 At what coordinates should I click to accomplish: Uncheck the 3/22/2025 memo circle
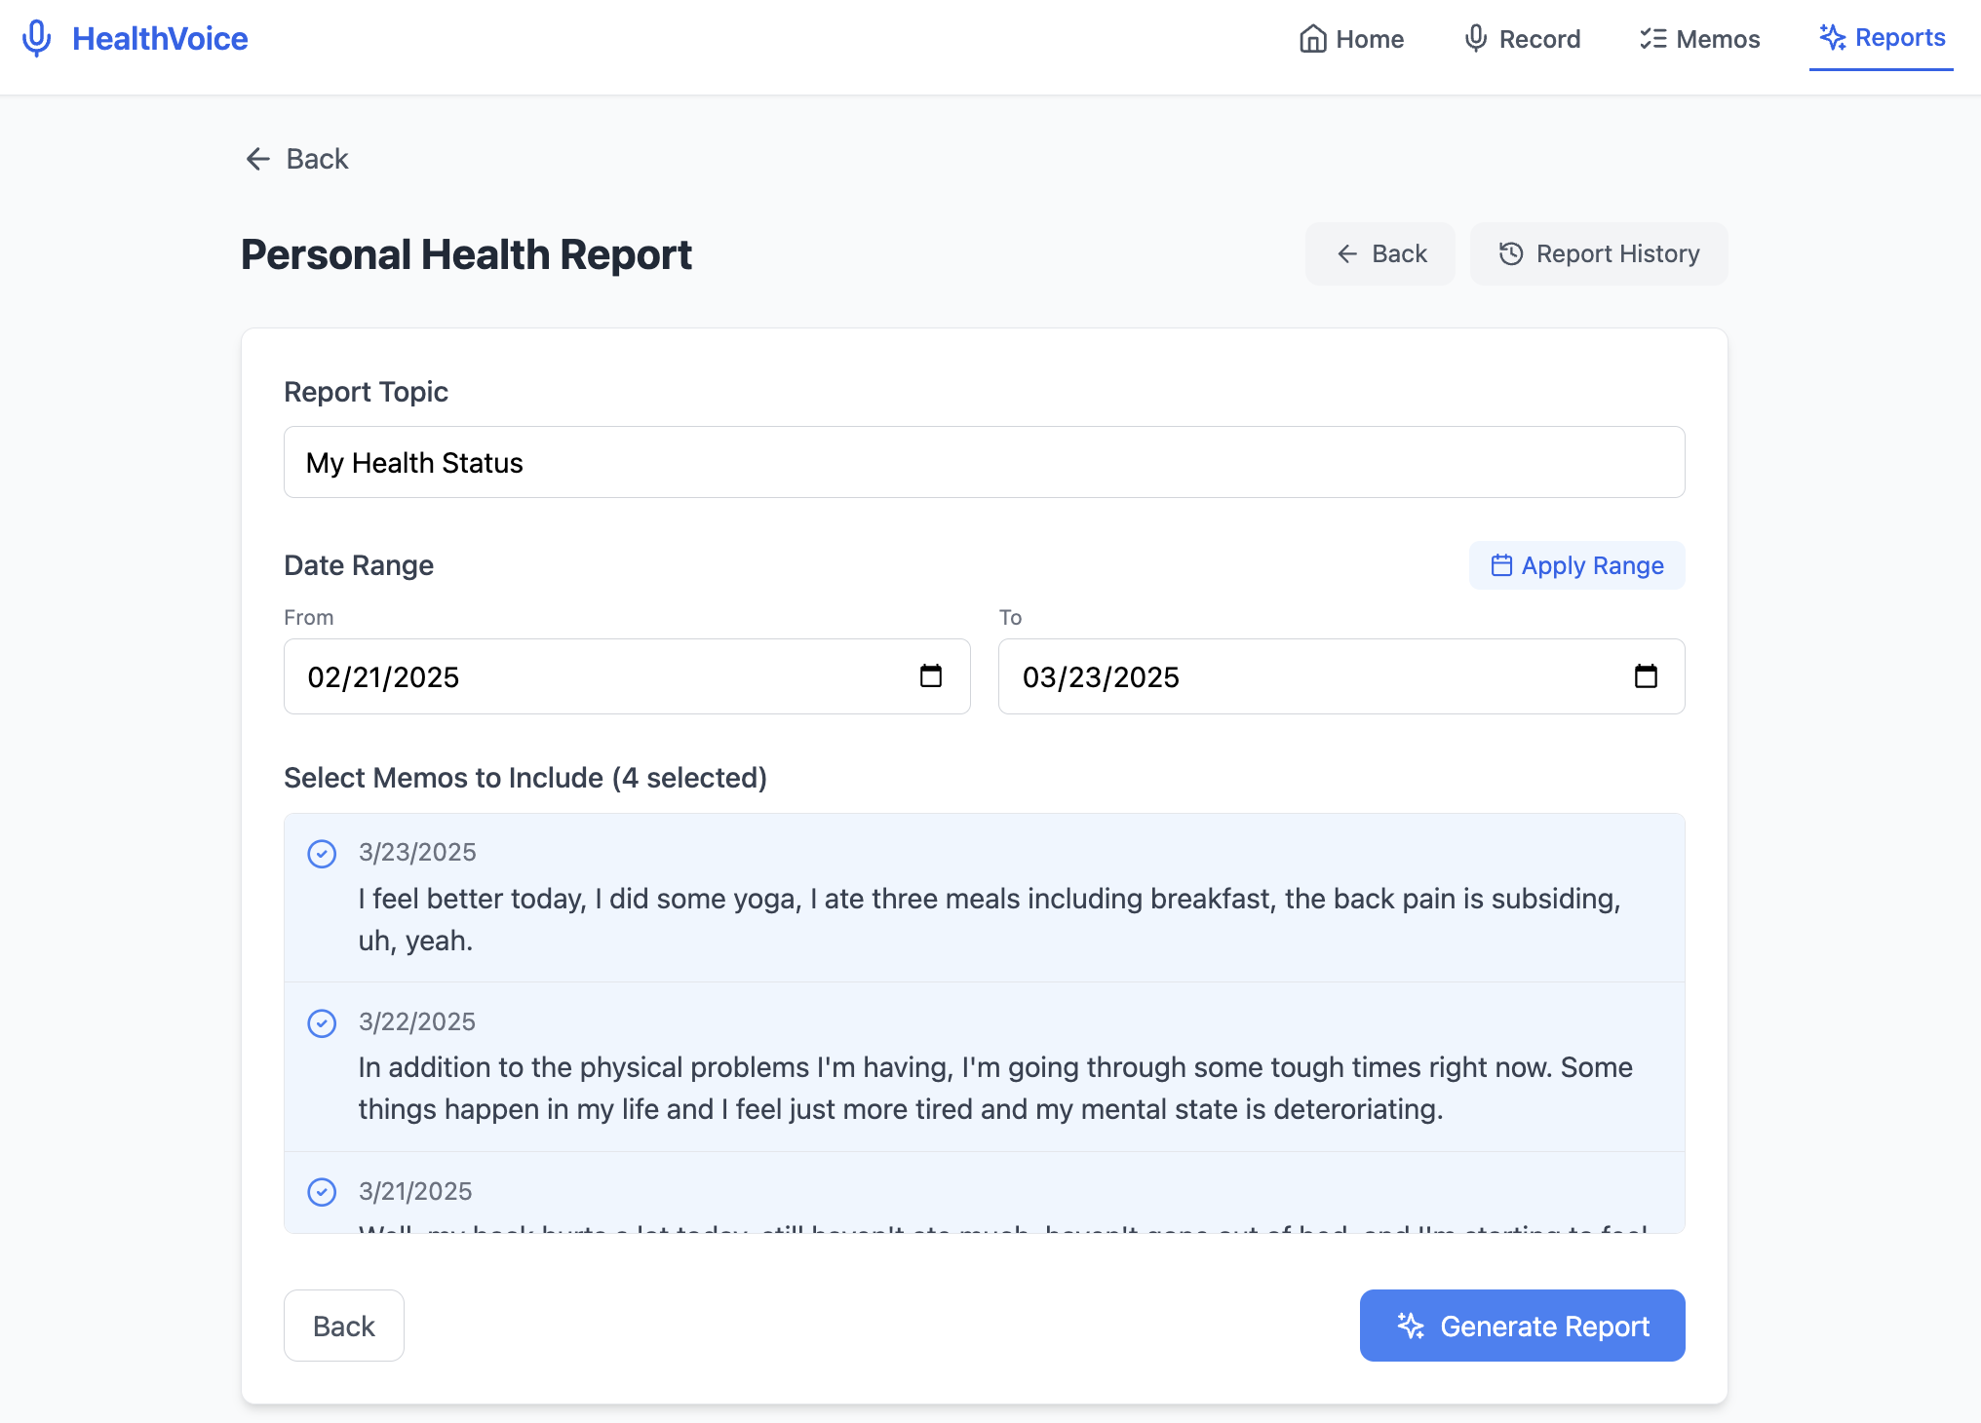322,1023
